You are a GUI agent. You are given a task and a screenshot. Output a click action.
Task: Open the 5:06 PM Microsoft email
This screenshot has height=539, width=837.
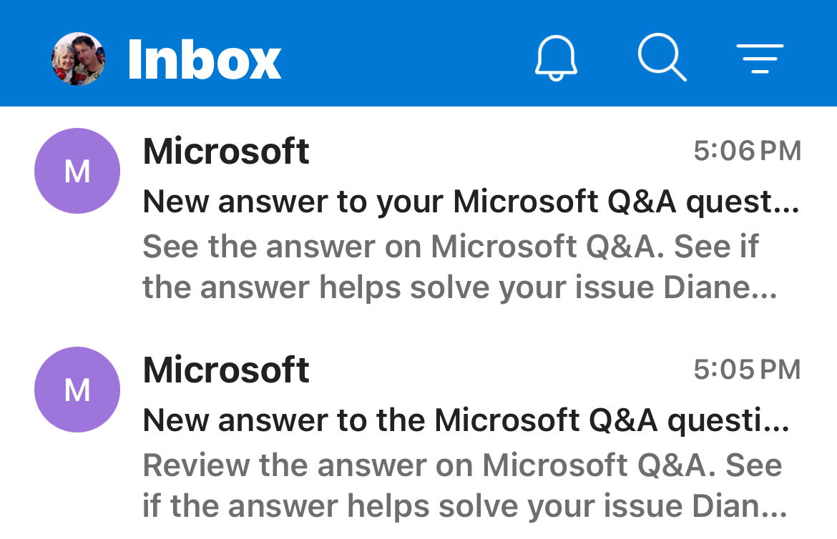pyautogui.click(x=418, y=219)
